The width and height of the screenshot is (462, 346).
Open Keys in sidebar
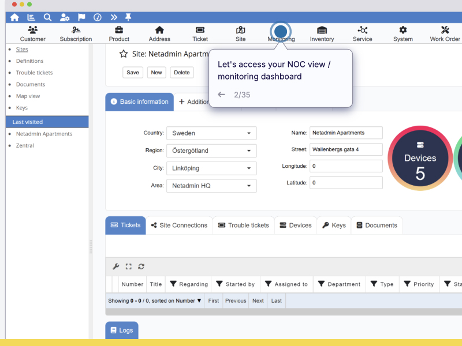[21, 108]
